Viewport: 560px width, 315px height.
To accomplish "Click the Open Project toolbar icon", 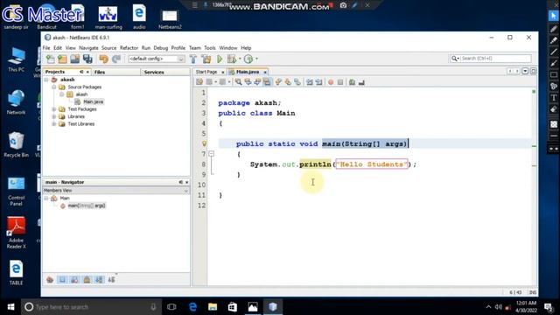I will click(75, 59).
